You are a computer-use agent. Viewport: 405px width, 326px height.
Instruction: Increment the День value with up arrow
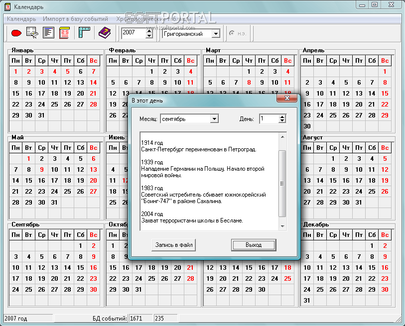[x=282, y=116]
